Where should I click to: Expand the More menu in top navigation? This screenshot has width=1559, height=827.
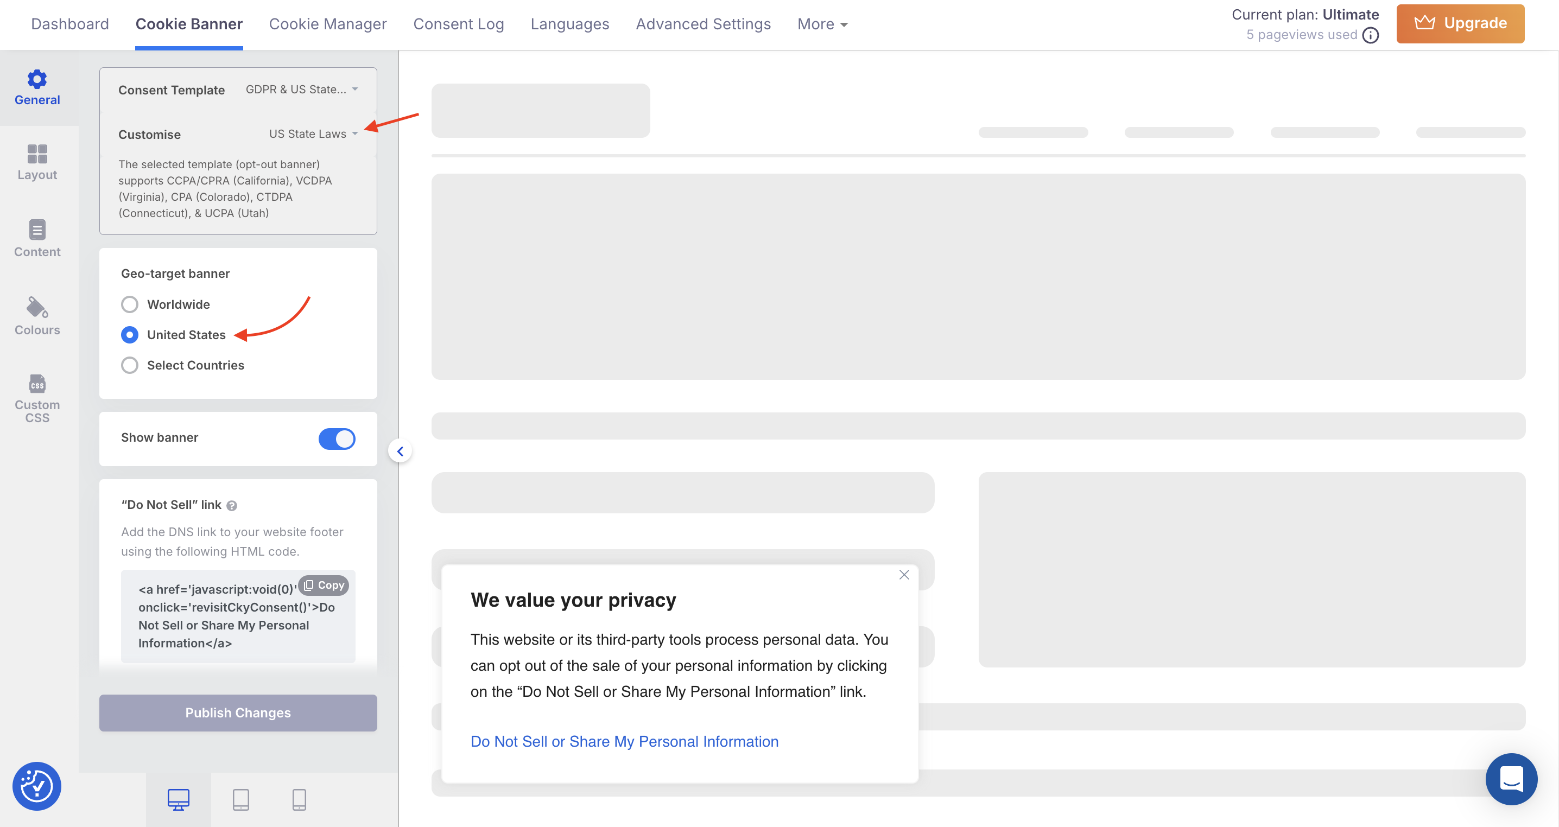822,24
